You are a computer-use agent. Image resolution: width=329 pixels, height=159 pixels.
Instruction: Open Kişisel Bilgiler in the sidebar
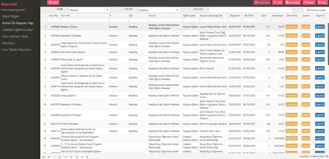tap(11, 16)
